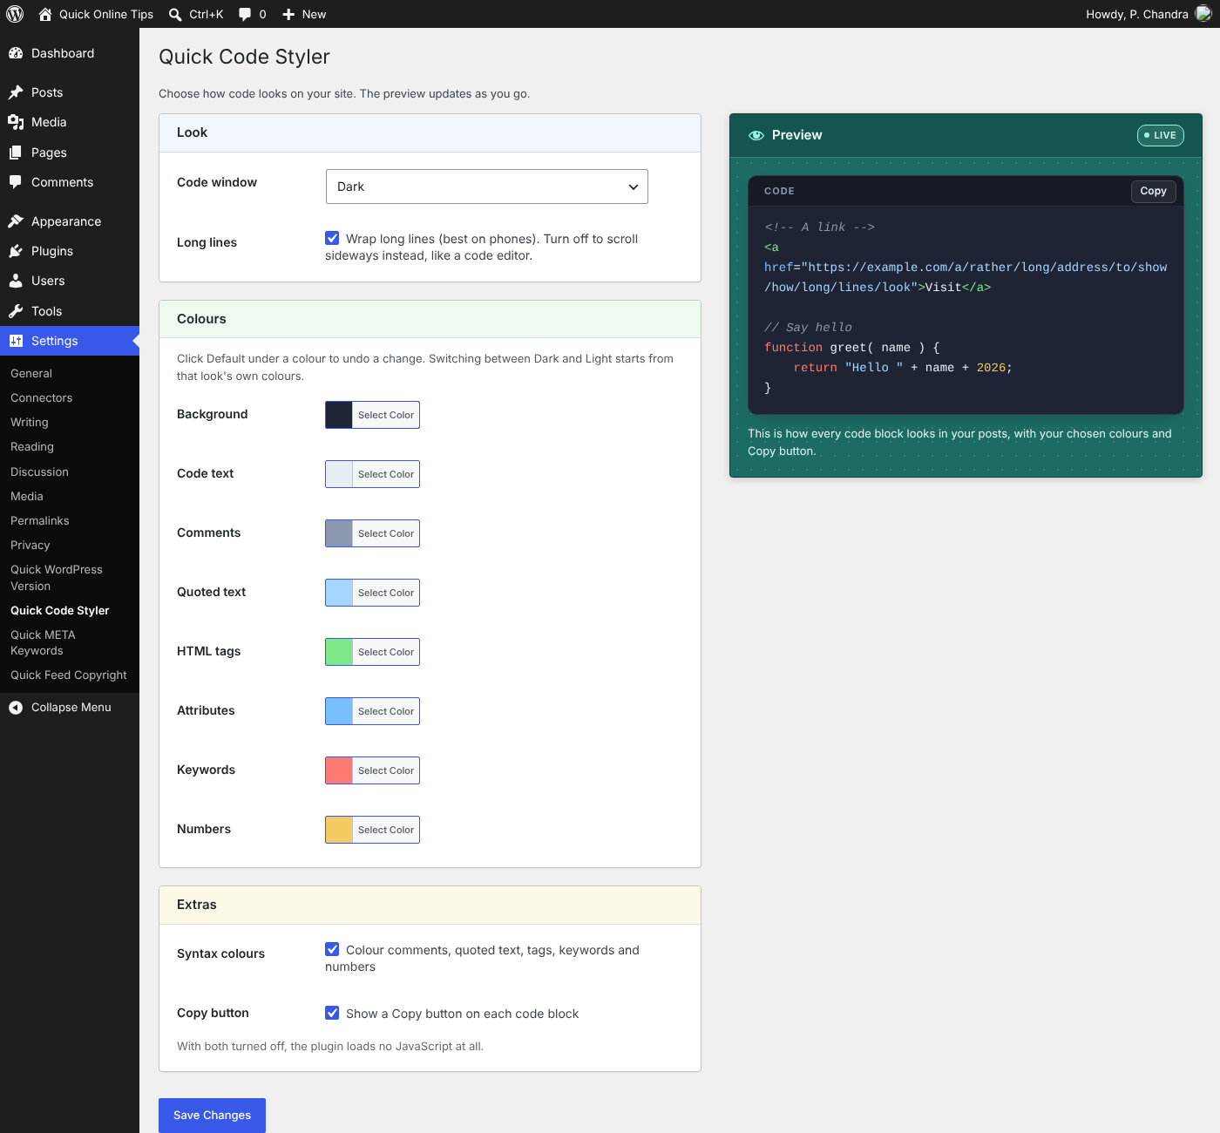Open the Code window Dark dropdown

(x=487, y=187)
